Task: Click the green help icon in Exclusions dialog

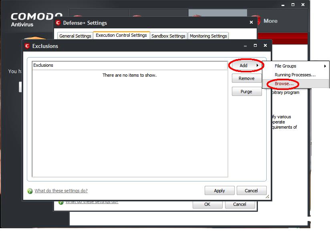Action: click(30, 191)
